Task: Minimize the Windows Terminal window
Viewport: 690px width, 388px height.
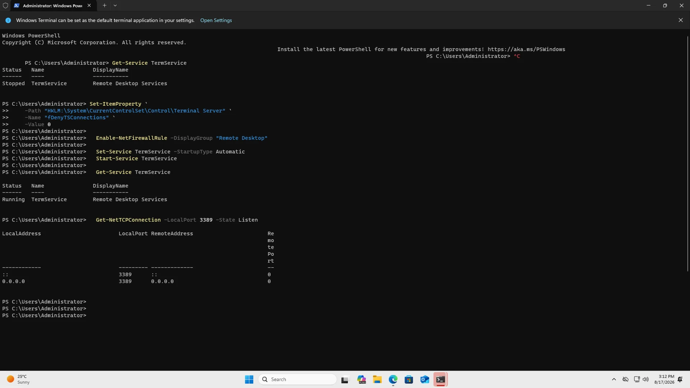Action: (648, 5)
